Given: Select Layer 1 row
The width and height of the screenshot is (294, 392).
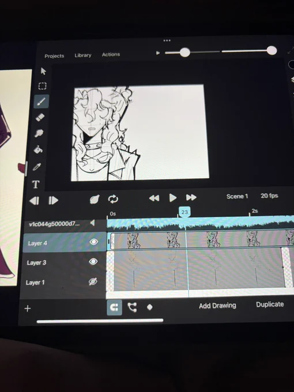Looking at the screenshot, I should tap(63, 282).
